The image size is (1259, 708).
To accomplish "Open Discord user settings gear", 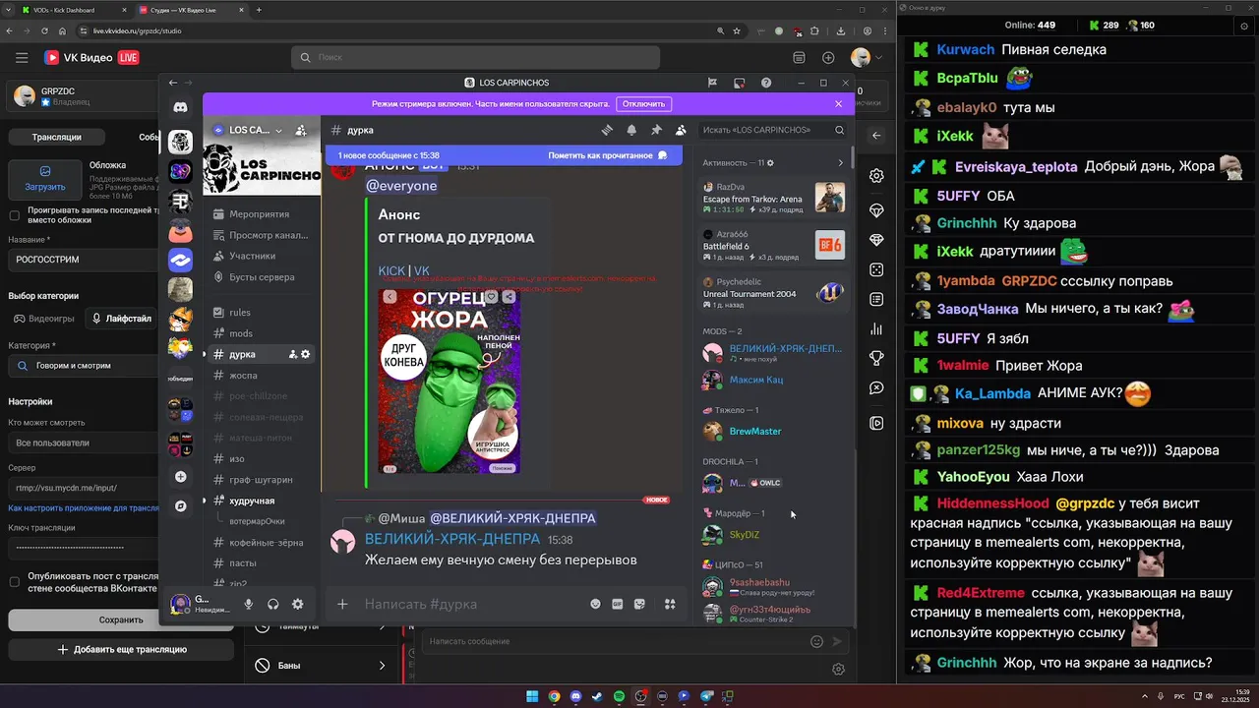I will pyautogui.click(x=297, y=604).
